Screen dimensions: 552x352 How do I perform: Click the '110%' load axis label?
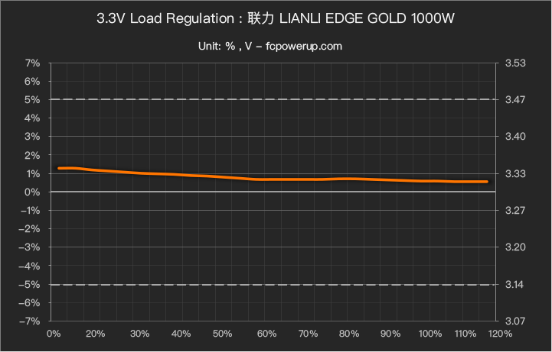tap(465, 334)
